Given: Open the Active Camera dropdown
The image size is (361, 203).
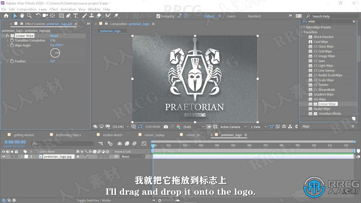Looking at the screenshot, I should coord(233,127).
